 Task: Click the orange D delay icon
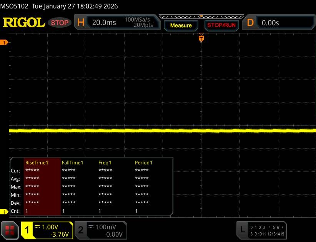(x=250, y=23)
